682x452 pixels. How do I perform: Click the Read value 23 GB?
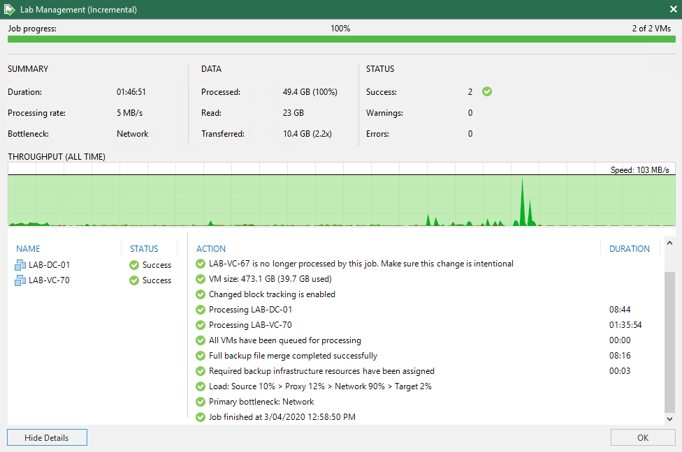click(x=293, y=113)
